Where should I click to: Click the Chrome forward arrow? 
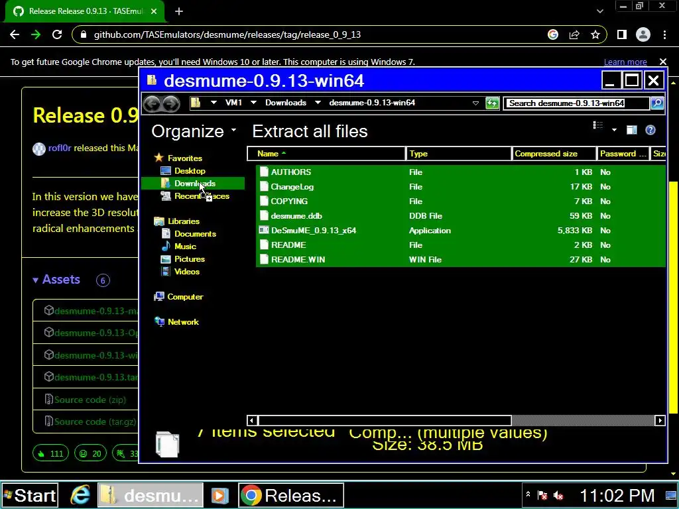[x=36, y=34]
